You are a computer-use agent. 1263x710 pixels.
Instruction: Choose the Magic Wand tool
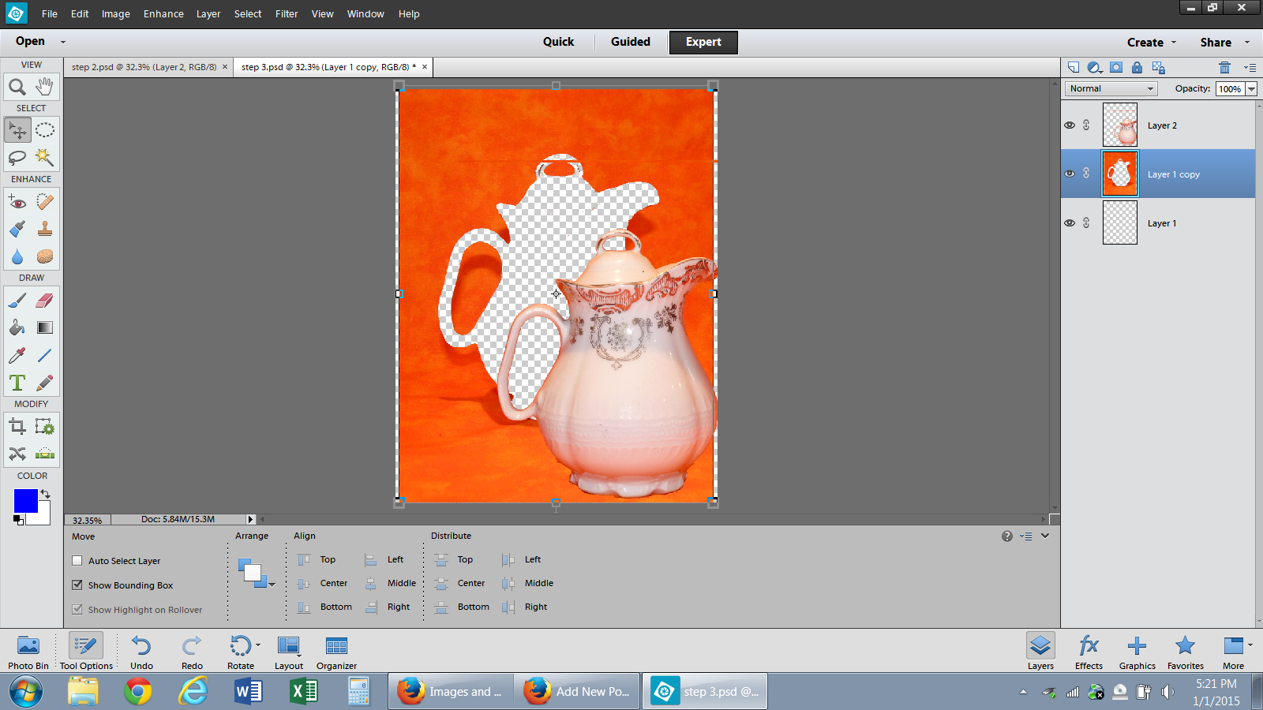coord(45,157)
